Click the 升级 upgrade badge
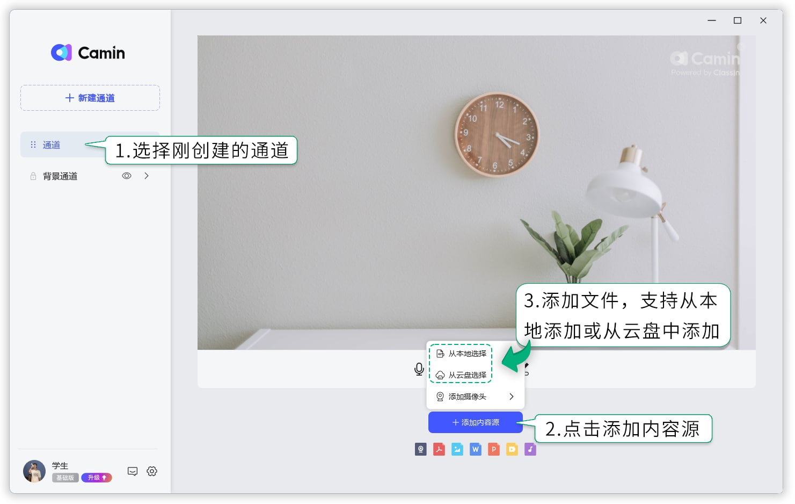 tap(97, 478)
